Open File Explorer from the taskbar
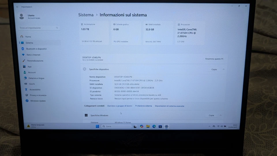Screen dimensions: 277x156 pos(148,126)
